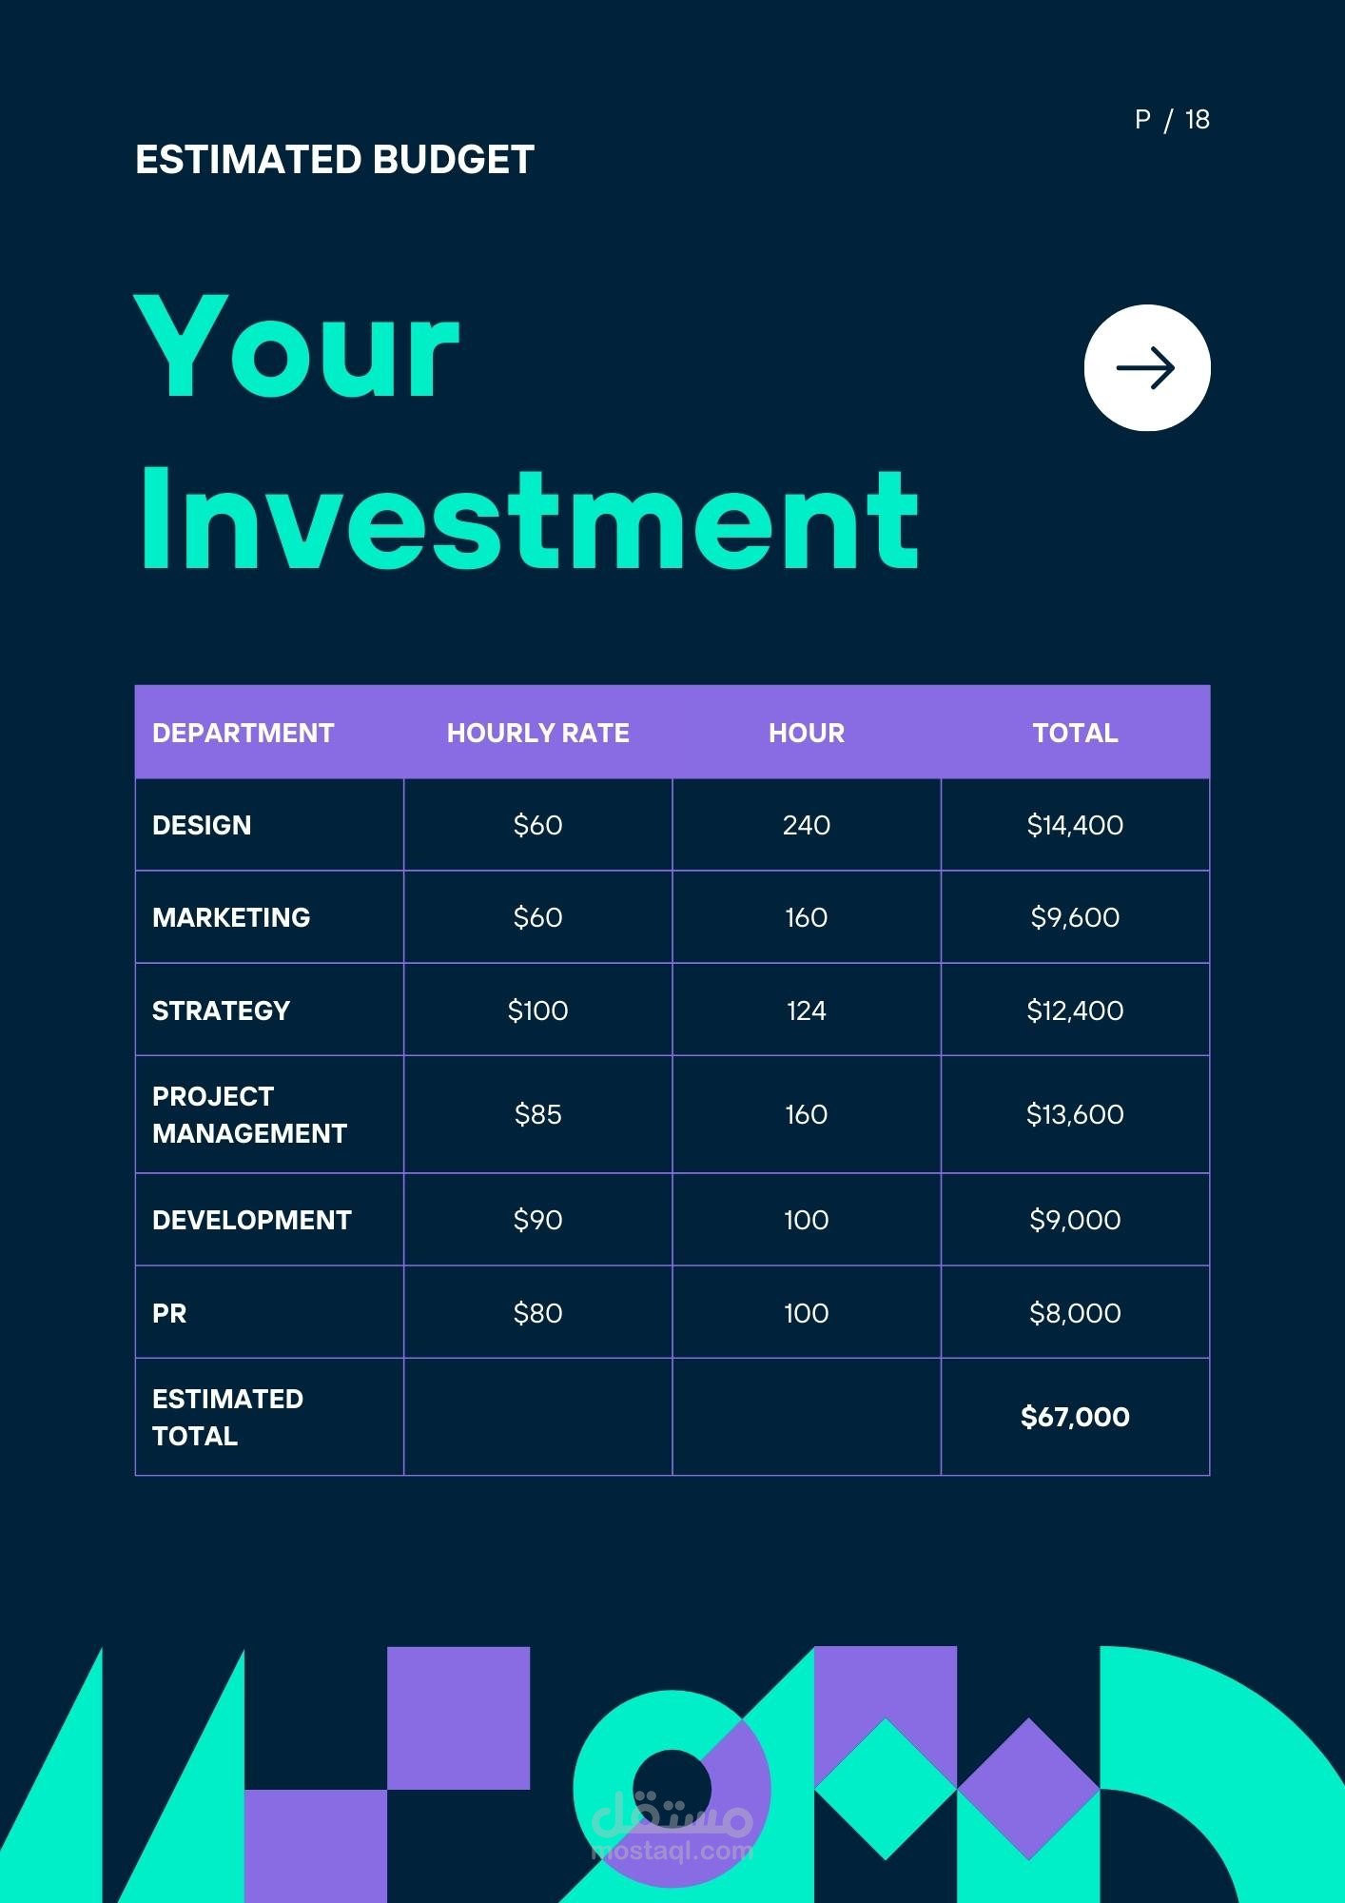
Task: Click the PR row $8,000 total
Action: coord(1075,1313)
